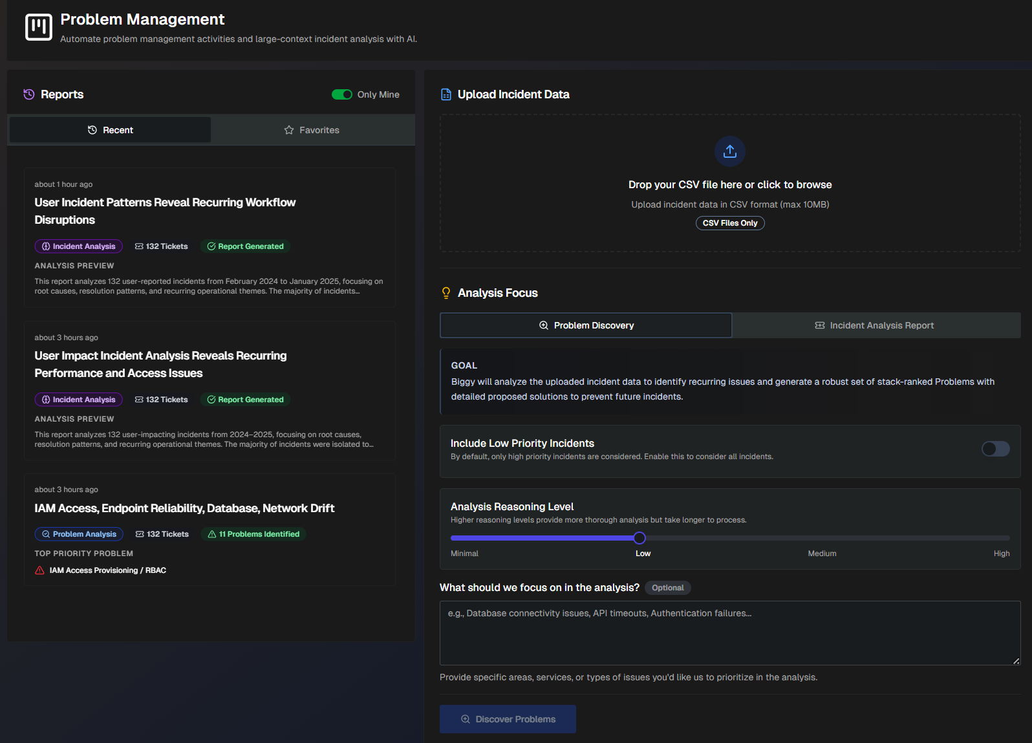Viewport: 1032px width, 743px height.
Task: Click the Analysis Focus lightbulb icon
Action: [446, 293]
